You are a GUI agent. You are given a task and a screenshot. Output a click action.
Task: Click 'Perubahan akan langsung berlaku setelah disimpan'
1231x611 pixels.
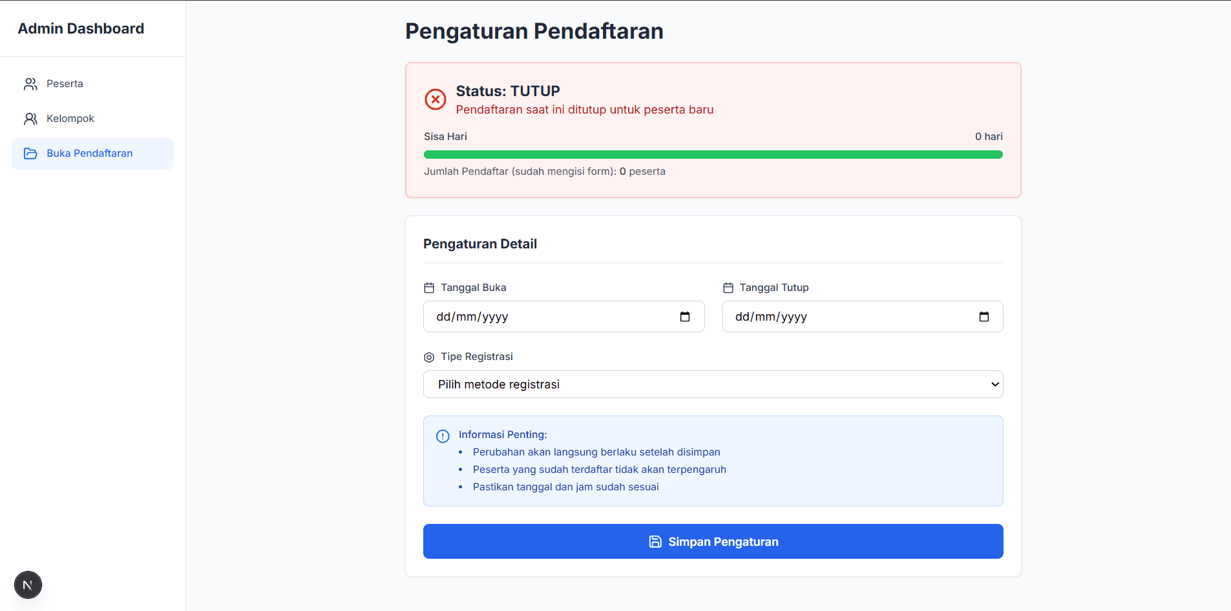[x=596, y=452]
